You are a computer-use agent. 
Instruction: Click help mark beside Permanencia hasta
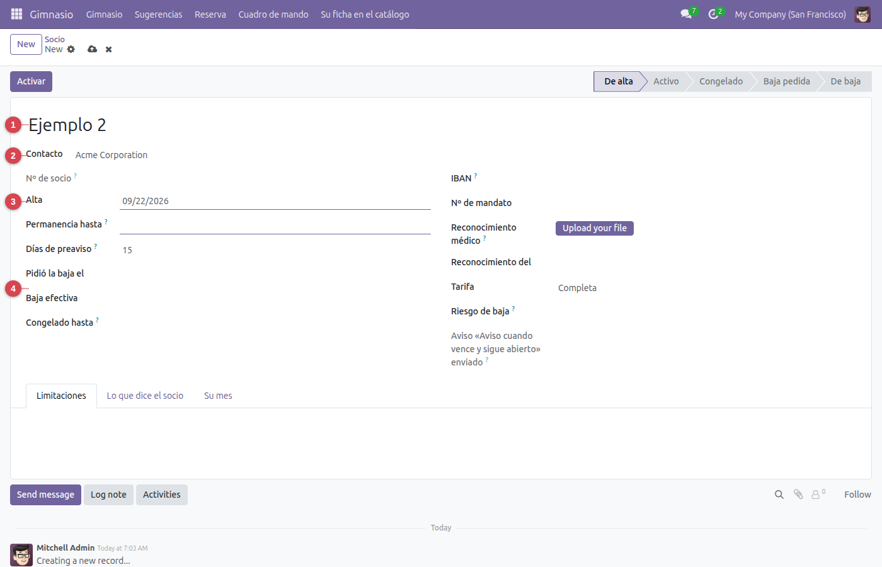(x=106, y=222)
